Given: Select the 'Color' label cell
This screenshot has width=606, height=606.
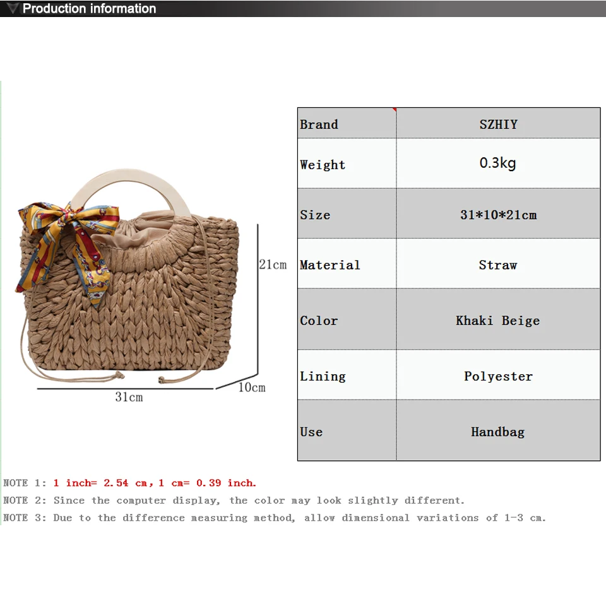Looking at the screenshot, I should coord(347,319).
